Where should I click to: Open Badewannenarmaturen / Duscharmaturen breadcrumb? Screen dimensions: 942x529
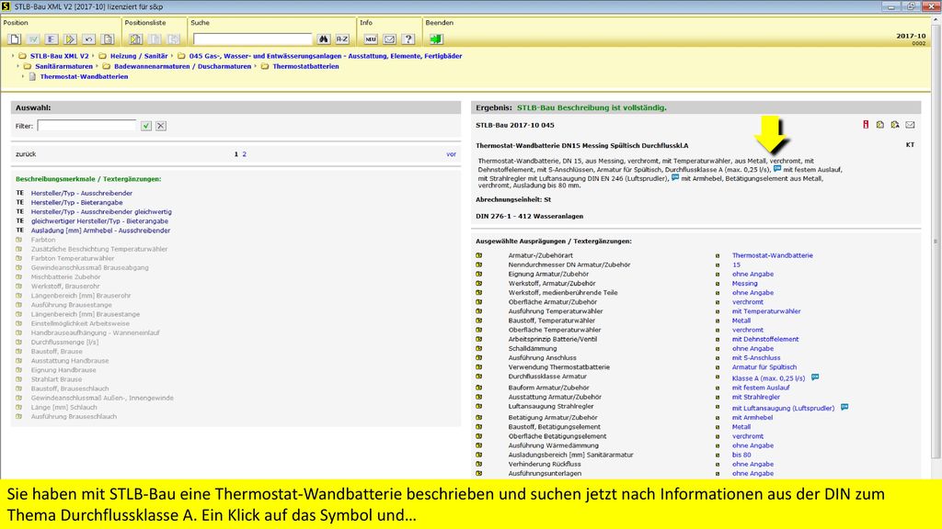[x=183, y=66]
